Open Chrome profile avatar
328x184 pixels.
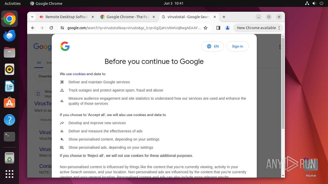[x=227, y=28]
